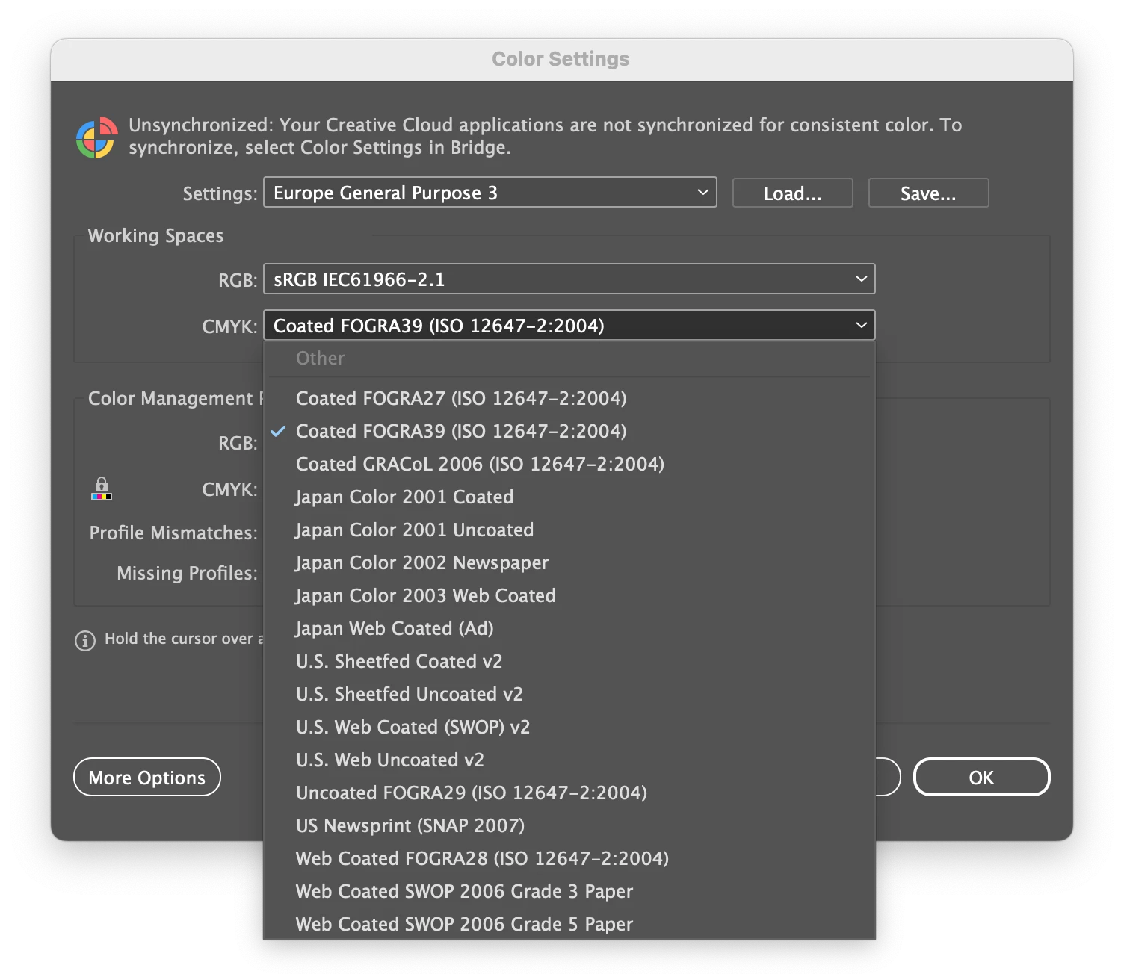
Task: Choose Coated GRACoL 2006 profile
Action: (x=569, y=464)
